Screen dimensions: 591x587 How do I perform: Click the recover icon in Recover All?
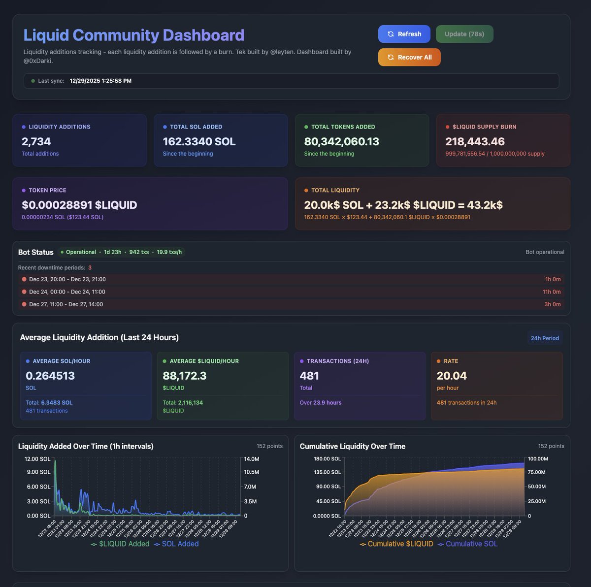390,57
